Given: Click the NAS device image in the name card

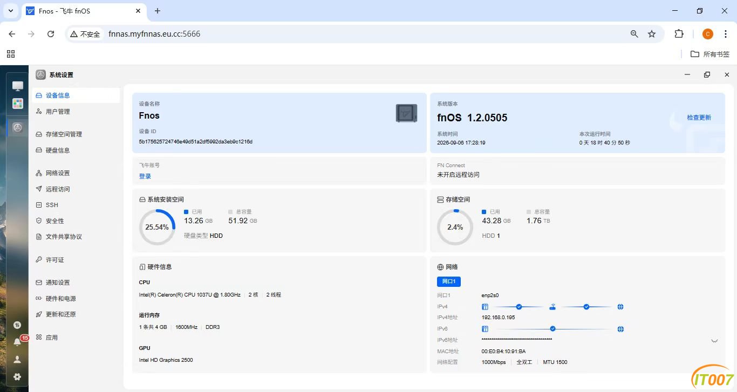Looking at the screenshot, I should click(x=406, y=113).
